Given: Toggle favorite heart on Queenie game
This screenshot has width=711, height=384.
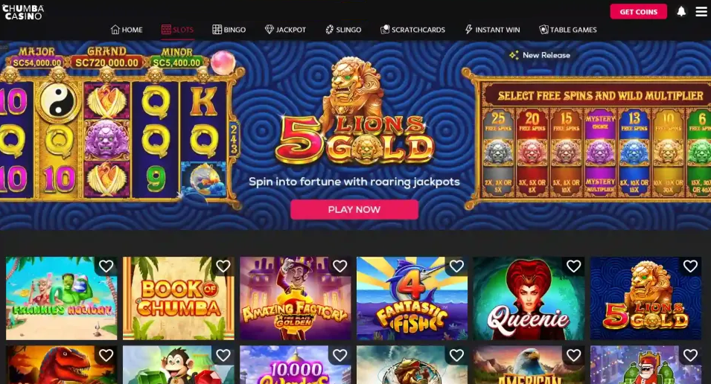Looking at the screenshot, I should (573, 266).
